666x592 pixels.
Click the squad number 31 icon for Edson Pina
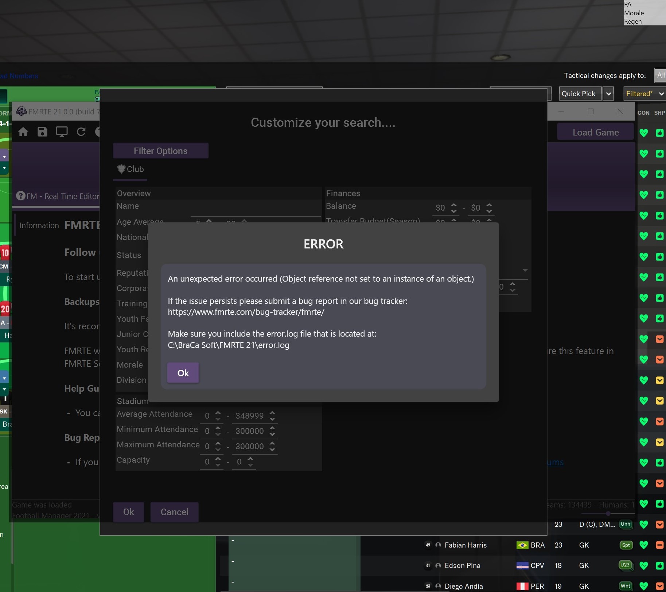click(428, 565)
